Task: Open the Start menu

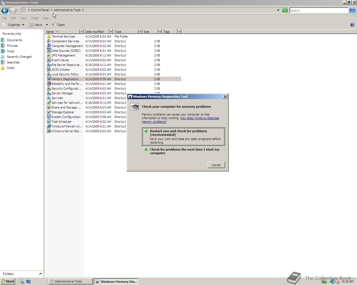Action: 8,281
